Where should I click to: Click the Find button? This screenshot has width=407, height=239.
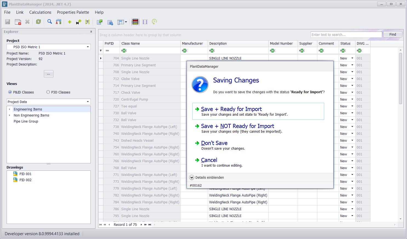coord(392,34)
